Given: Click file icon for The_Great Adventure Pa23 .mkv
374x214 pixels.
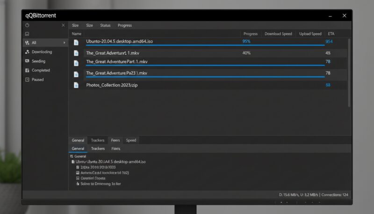Looking at the screenshot, I should click(x=76, y=74).
